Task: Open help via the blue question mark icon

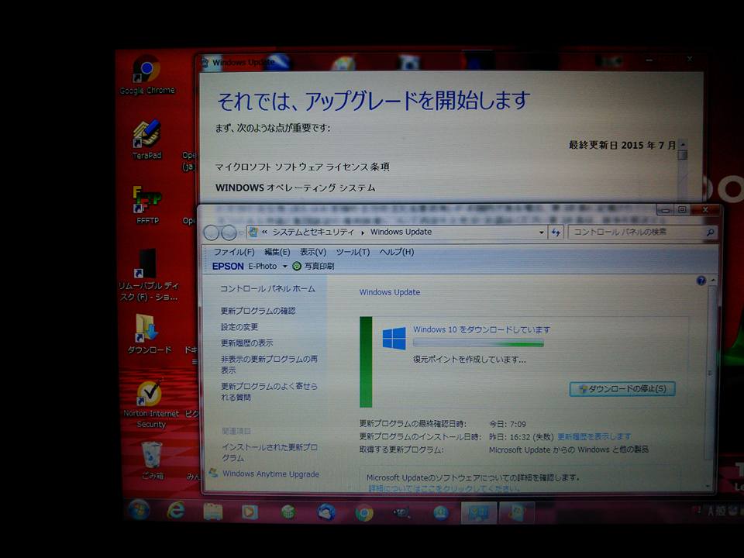Action: (700, 281)
